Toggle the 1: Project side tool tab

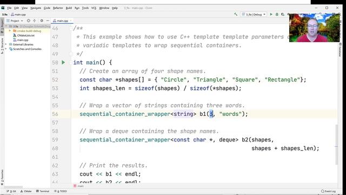click(2, 27)
